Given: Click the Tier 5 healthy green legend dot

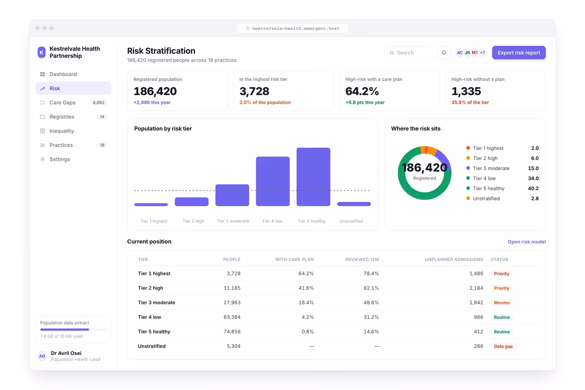Looking at the screenshot, I should 468,188.
